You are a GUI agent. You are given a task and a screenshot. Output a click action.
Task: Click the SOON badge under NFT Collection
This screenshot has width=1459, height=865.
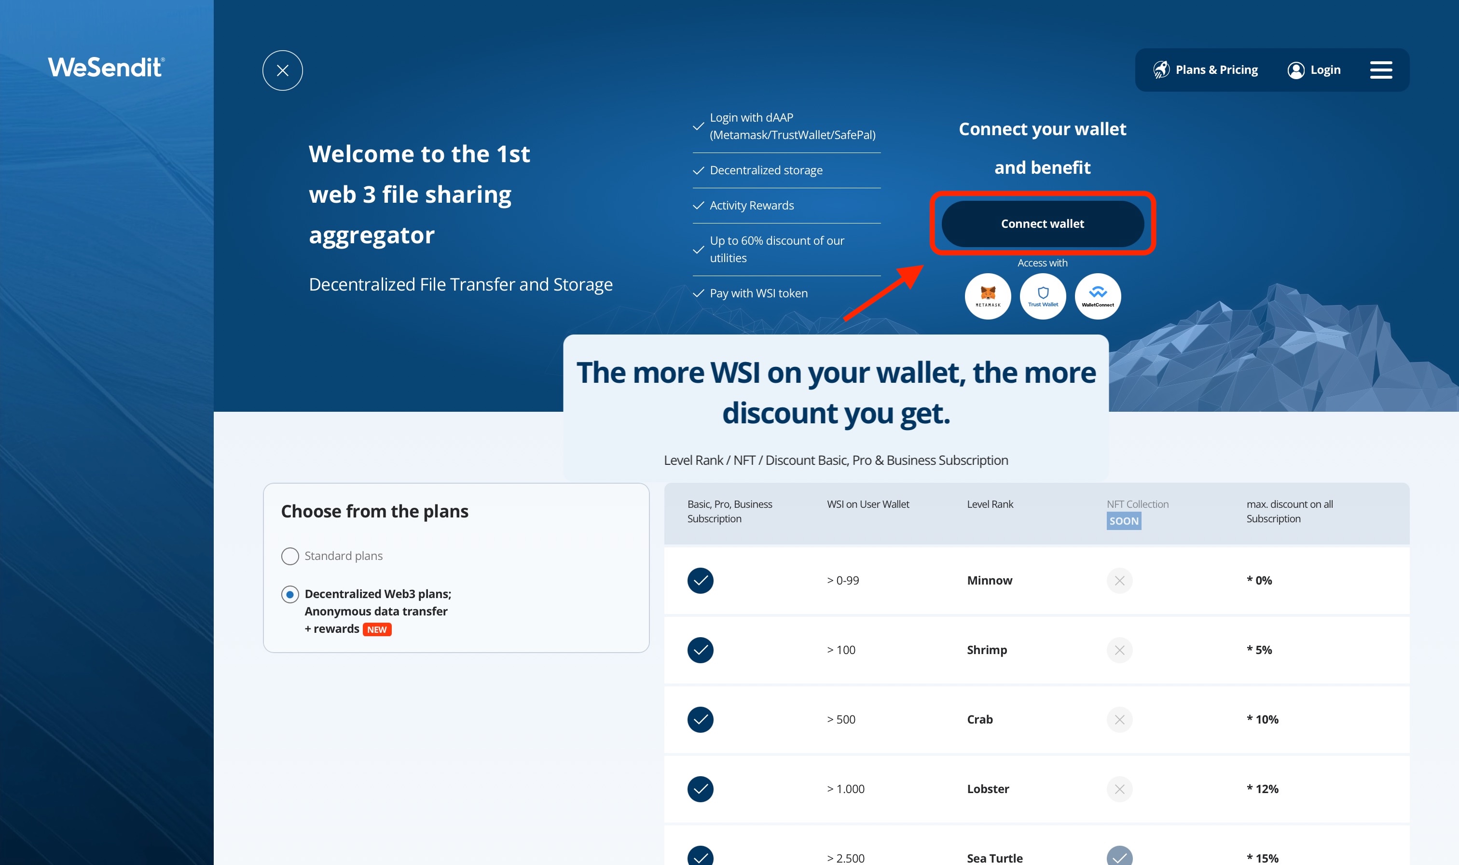click(1124, 521)
